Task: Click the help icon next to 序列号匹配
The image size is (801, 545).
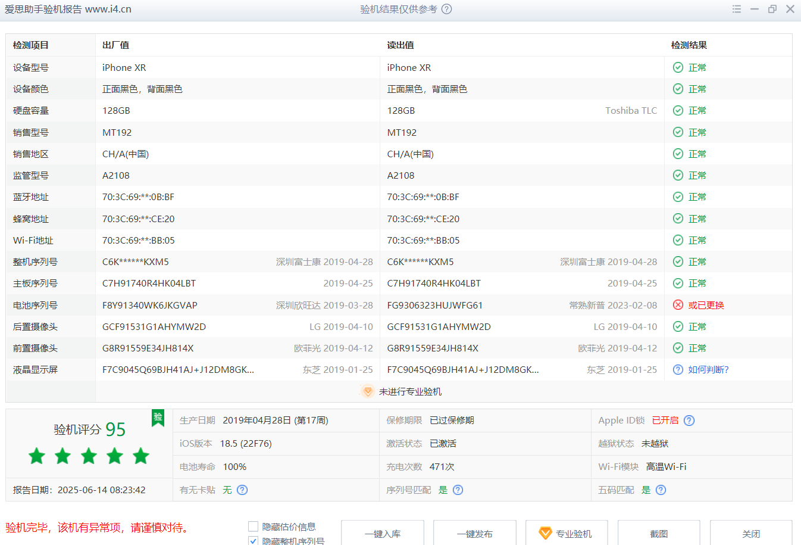Action: (x=458, y=490)
